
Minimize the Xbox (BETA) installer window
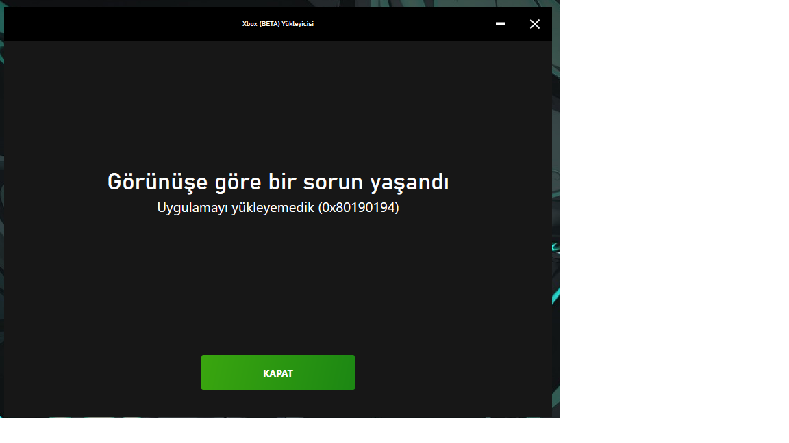[500, 24]
